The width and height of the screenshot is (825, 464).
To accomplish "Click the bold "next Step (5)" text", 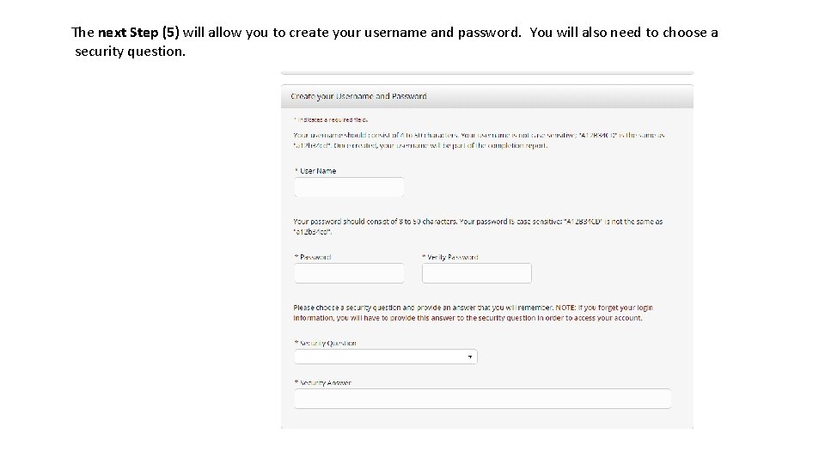I will 138,33.
